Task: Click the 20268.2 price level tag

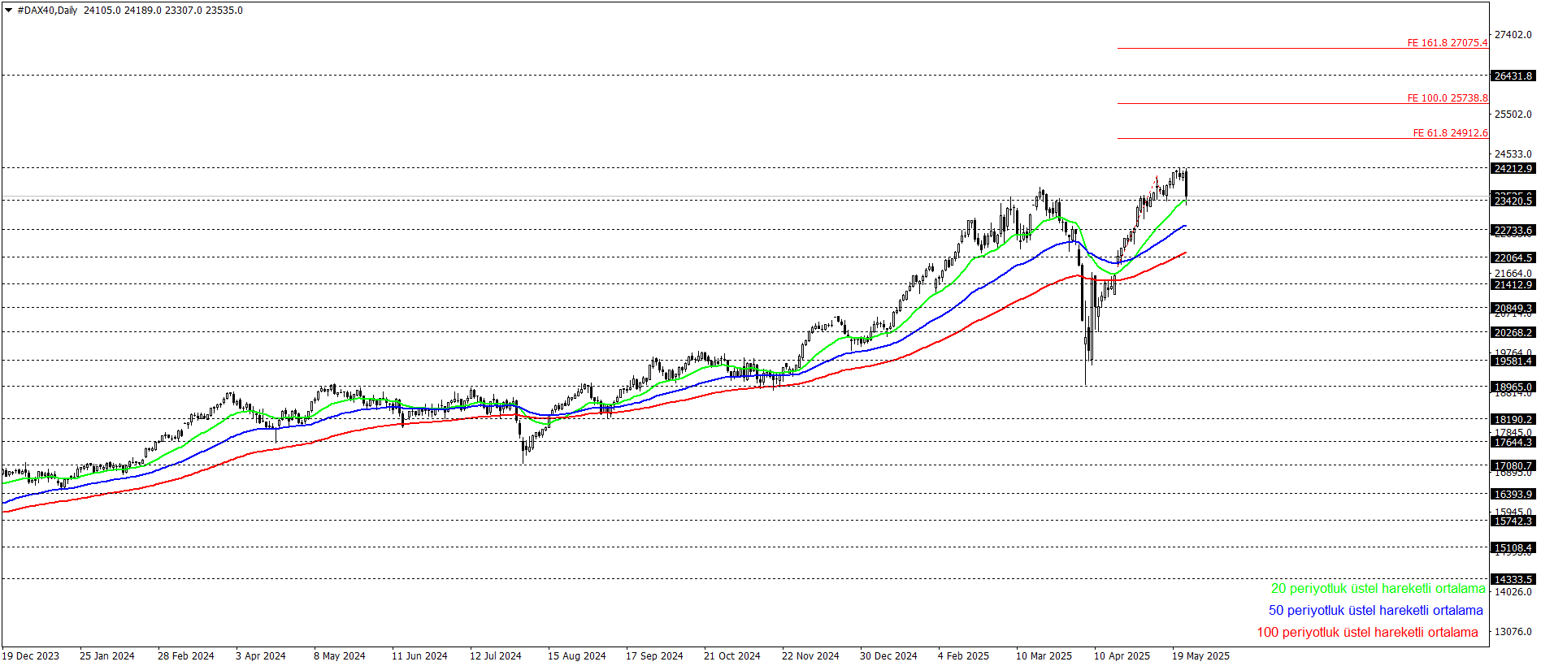Action: coord(1513,332)
